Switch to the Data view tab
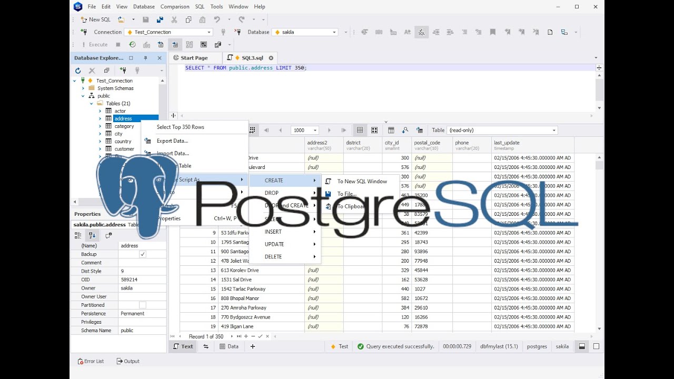Image resolution: width=674 pixels, height=379 pixels. 229,346
